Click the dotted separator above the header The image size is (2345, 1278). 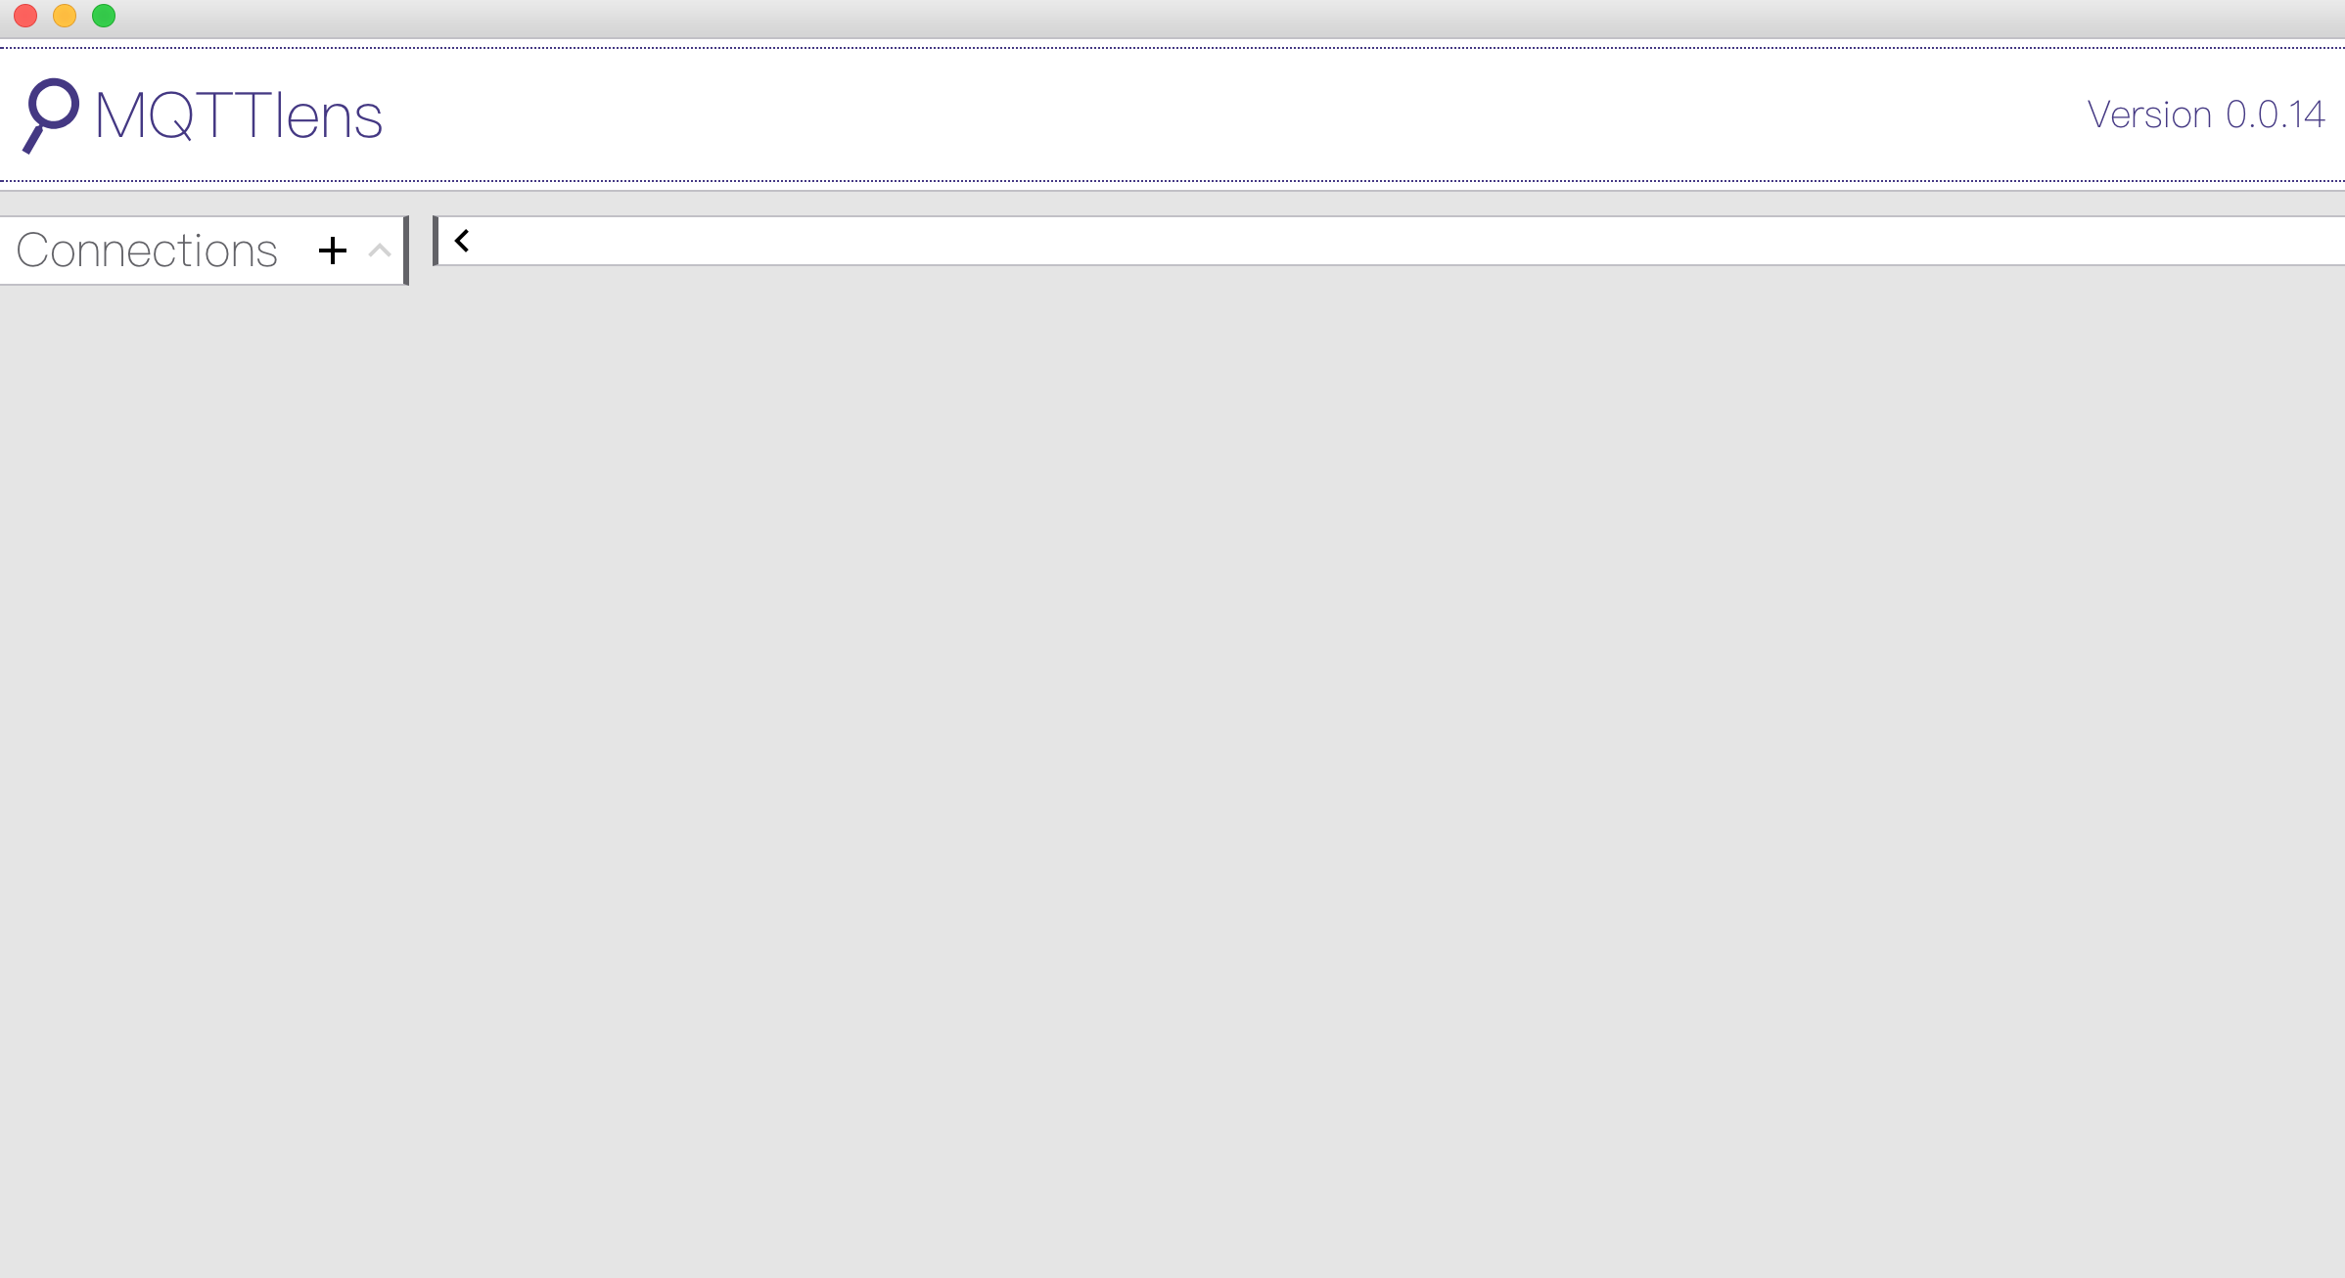(1172, 47)
